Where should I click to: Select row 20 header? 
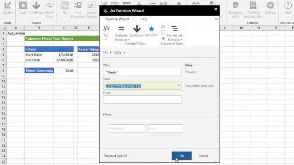point(3,134)
